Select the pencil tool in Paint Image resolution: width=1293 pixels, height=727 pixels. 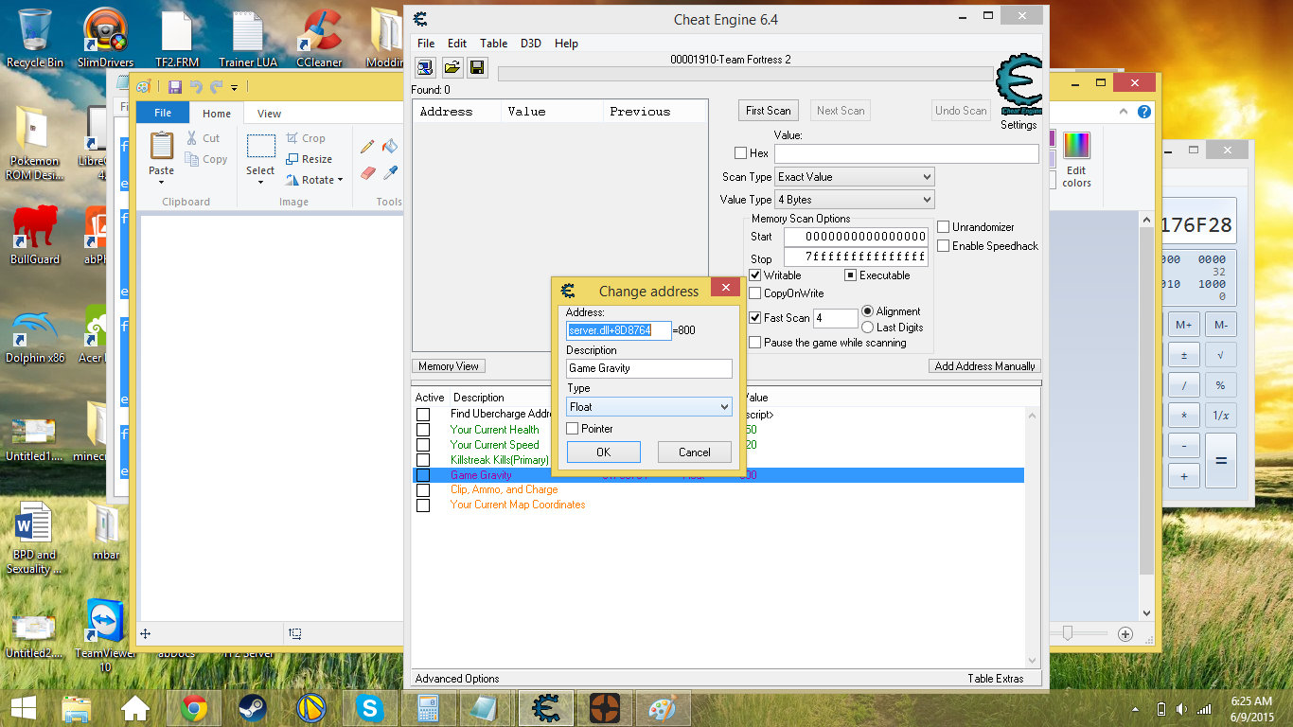[x=367, y=147]
